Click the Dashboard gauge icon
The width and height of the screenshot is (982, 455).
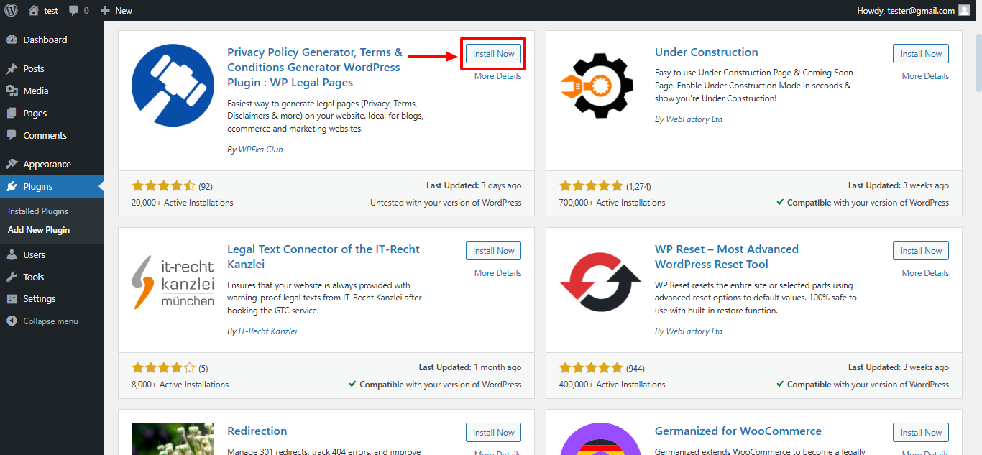pos(12,40)
